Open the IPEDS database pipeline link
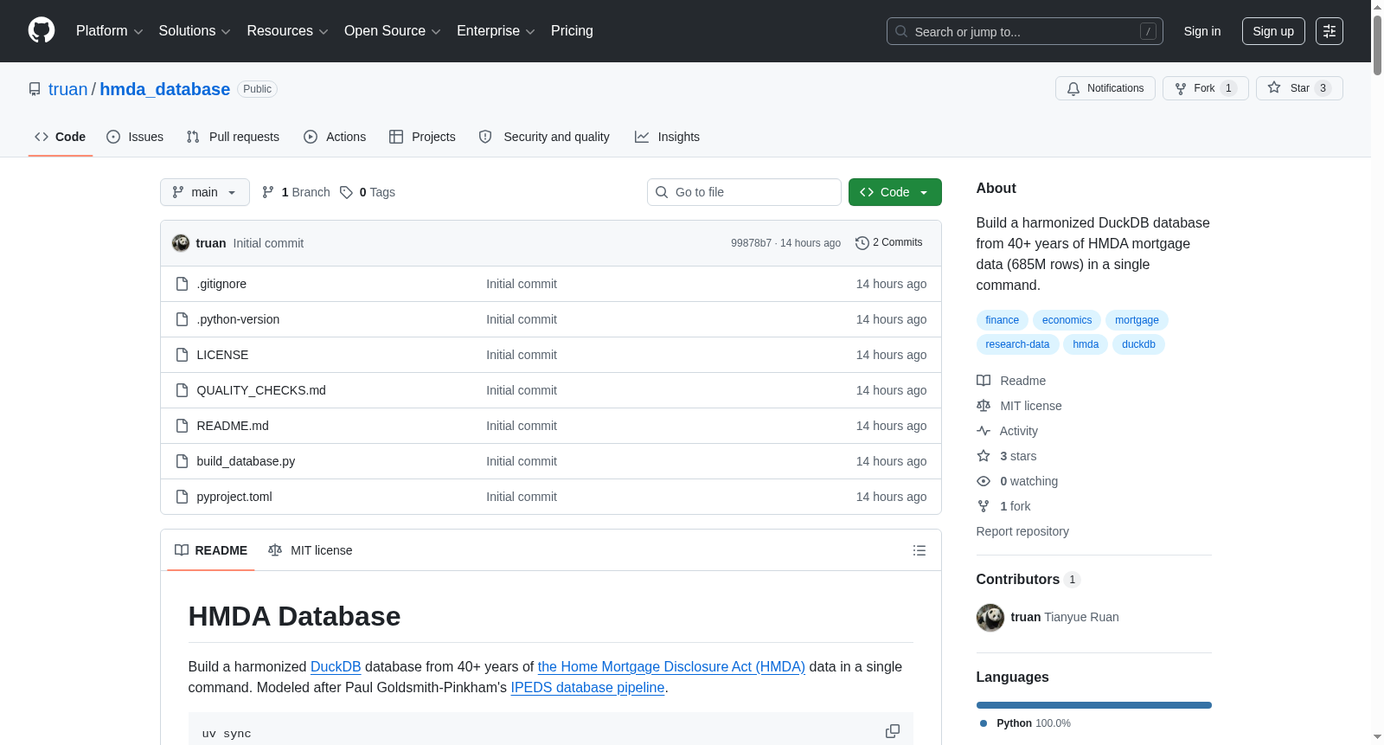 [x=587, y=687]
